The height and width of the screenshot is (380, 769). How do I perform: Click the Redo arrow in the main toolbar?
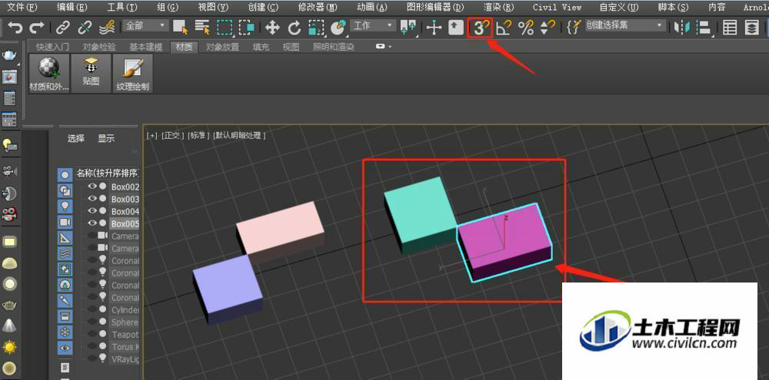37,28
